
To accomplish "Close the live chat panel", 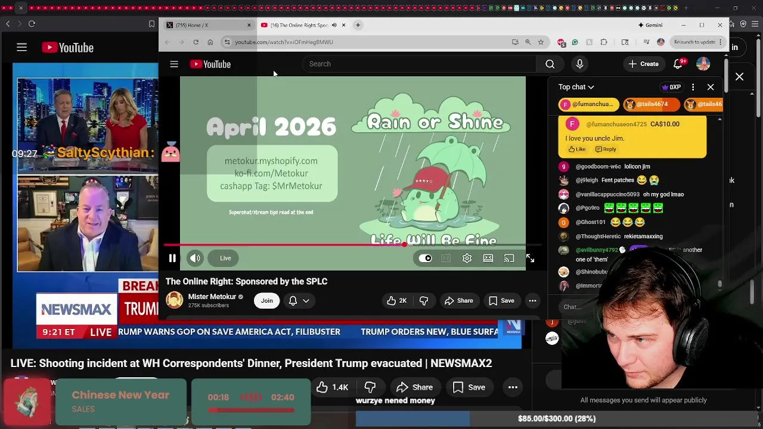I will point(711,87).
